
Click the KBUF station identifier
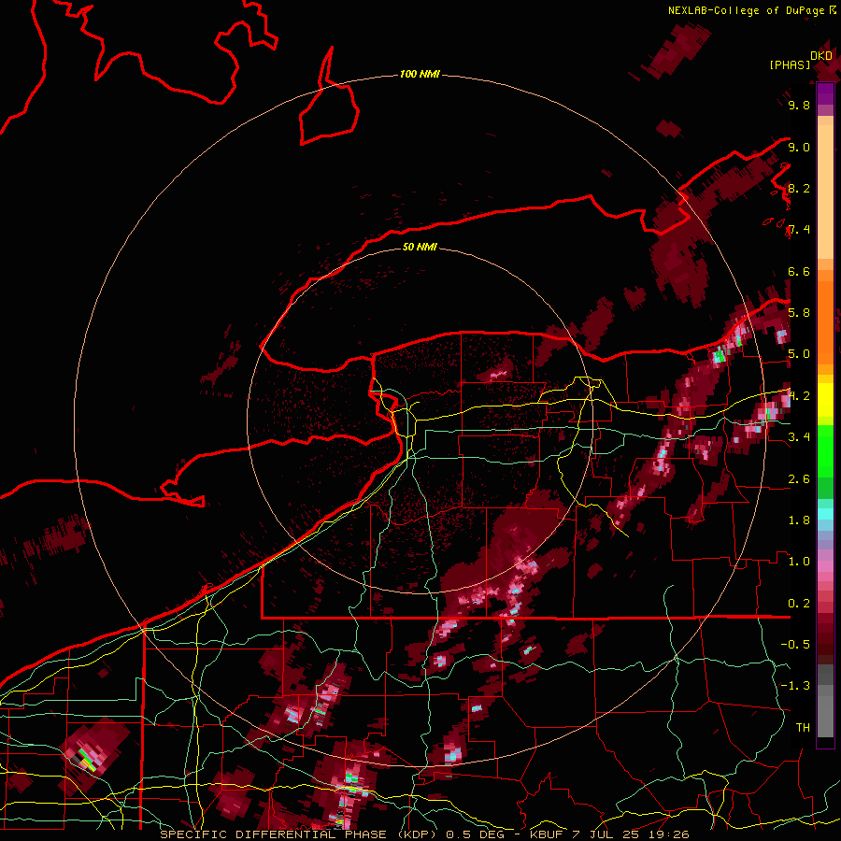pos(548,834)
